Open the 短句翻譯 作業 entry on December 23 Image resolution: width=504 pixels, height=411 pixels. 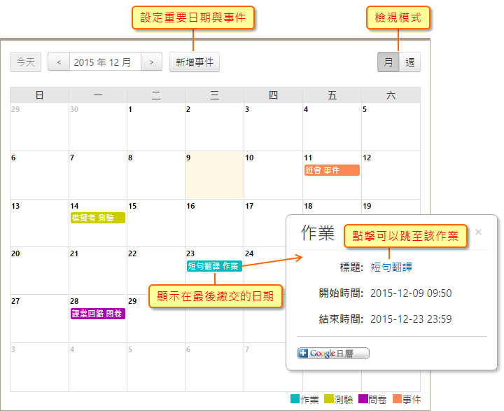coord(213,266)
